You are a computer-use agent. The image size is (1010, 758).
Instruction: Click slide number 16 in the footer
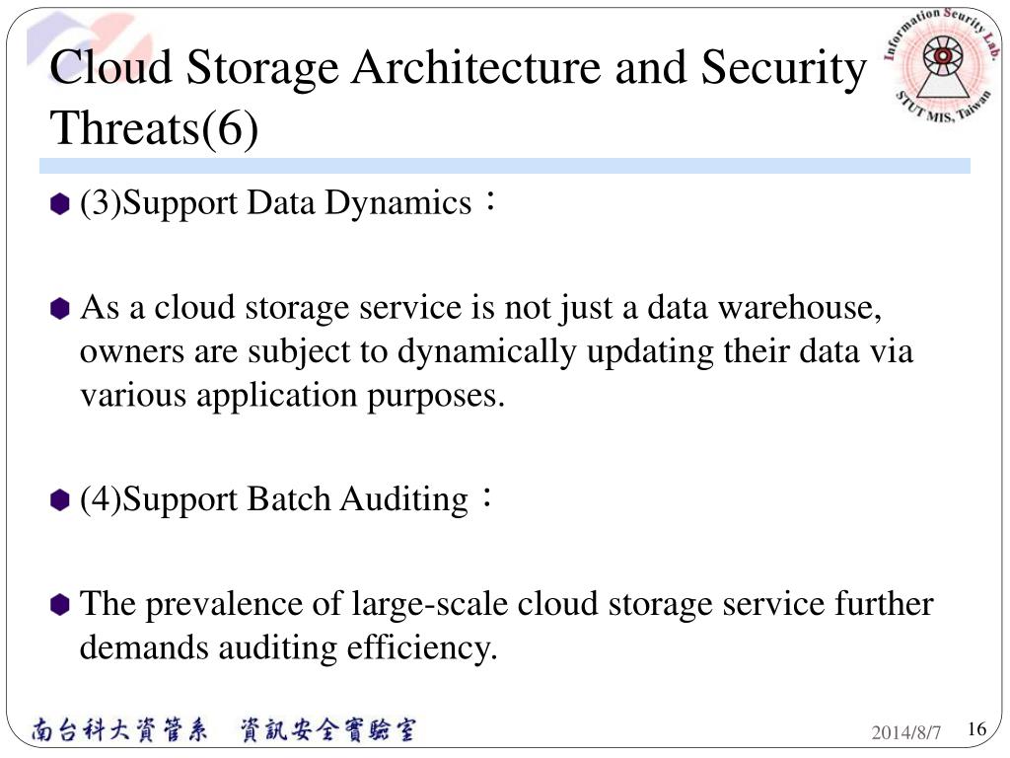point(976,728)
